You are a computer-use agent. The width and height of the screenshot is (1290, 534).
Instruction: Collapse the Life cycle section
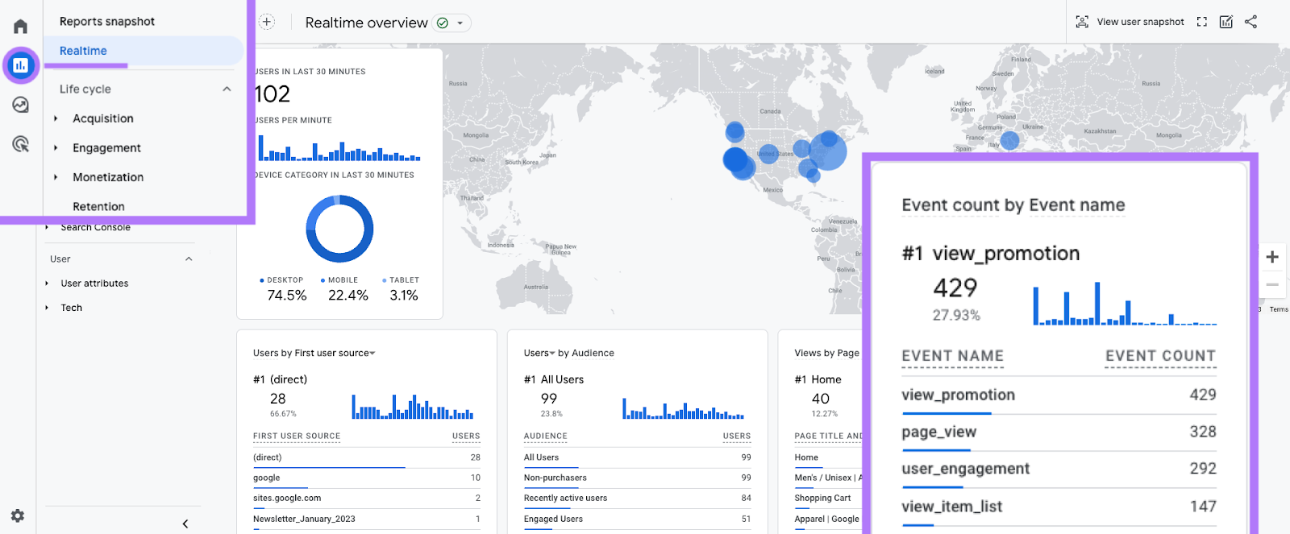click(227, 89)
